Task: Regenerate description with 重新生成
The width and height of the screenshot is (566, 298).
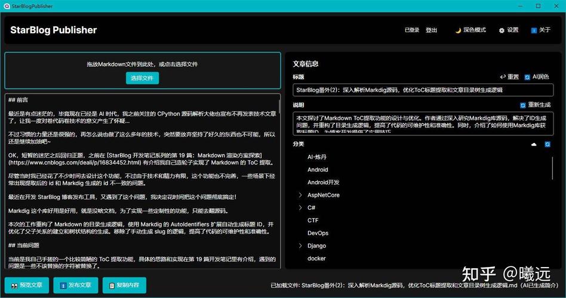Action: click(536, 105)
